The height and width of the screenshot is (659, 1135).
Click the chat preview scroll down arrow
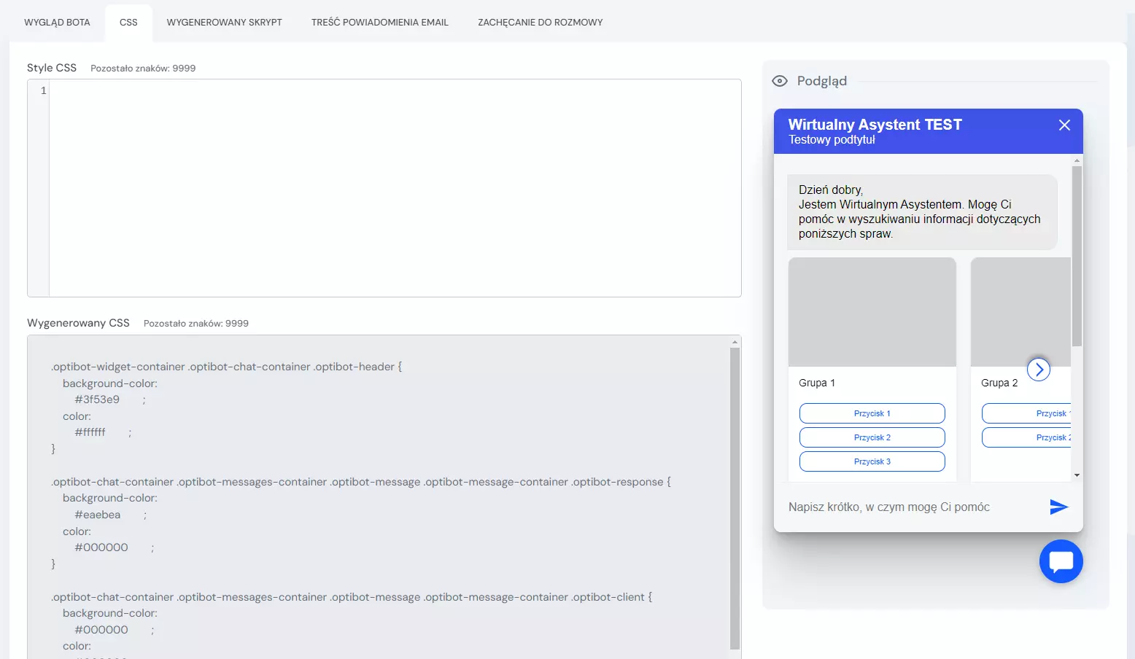pyautogui.click(x=1077, y=475)
